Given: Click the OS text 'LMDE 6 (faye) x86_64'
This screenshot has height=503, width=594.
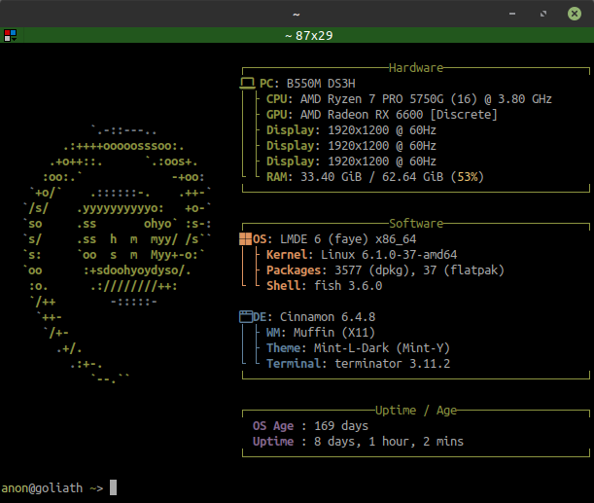Looking at the screenshot, I should 348,239.
